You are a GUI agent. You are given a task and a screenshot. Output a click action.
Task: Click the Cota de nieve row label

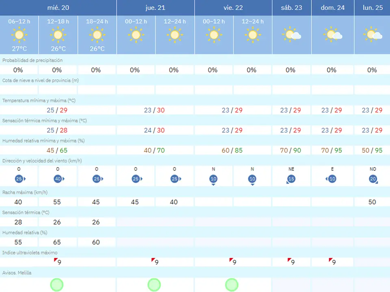[41, 80]
